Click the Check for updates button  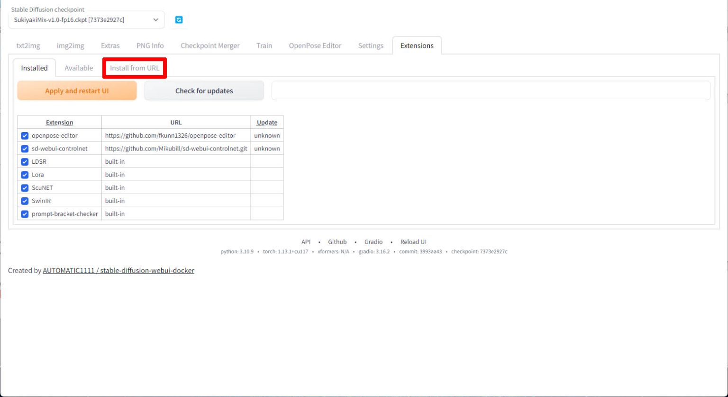(x=204, y=91)
